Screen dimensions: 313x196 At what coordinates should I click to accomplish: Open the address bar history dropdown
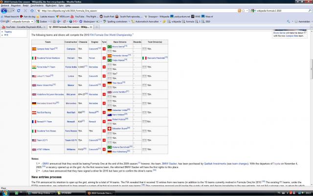coord(247,11)
